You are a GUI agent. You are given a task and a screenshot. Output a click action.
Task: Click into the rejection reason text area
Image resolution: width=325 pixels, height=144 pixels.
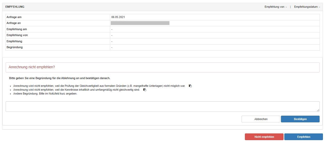pos(162,106)
